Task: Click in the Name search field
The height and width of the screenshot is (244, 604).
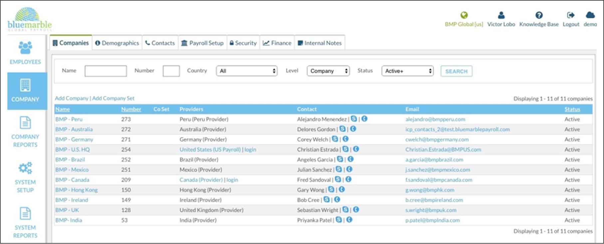Action: point(106,71)
